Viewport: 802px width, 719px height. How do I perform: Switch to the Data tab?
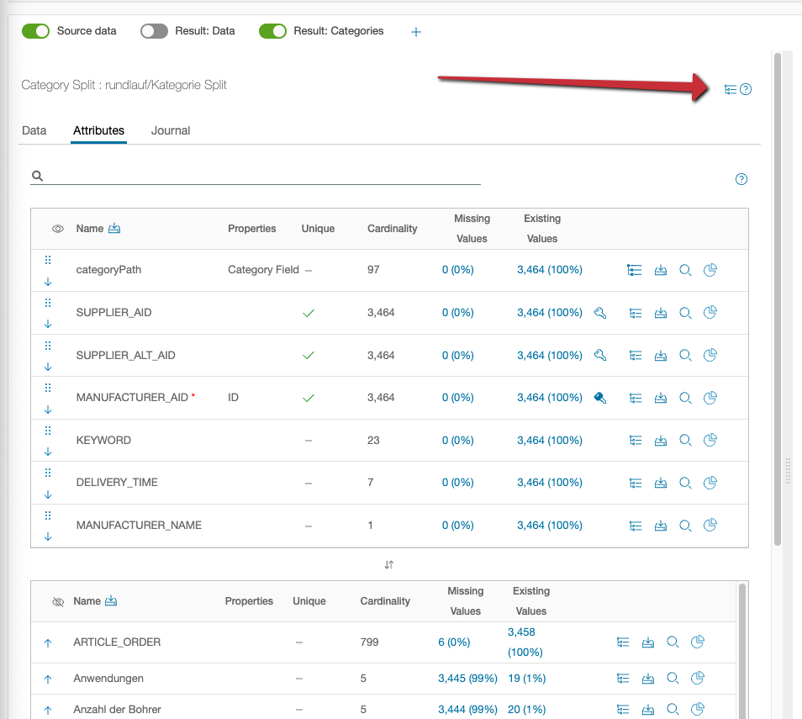click(34, 130)
